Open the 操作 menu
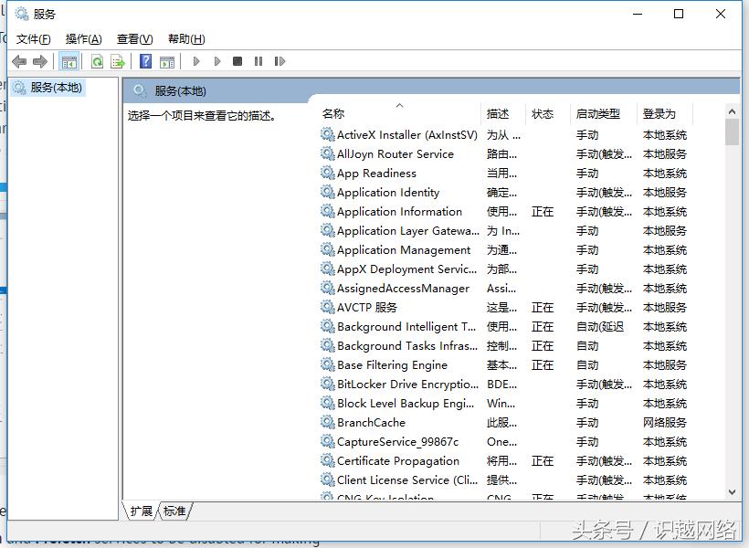Viewport: 749px width, 548px height. click(x=83, y=38)
